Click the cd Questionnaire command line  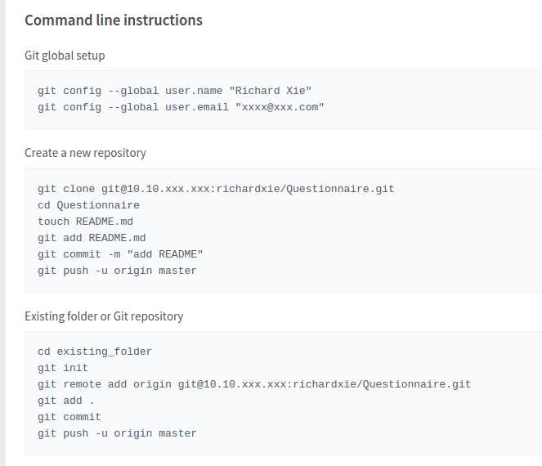[x=88, y=205]
